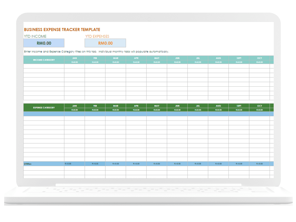296x222 pixels.
Task: Select the JUL income total RM0.00 cell
Action: [198, 62]
